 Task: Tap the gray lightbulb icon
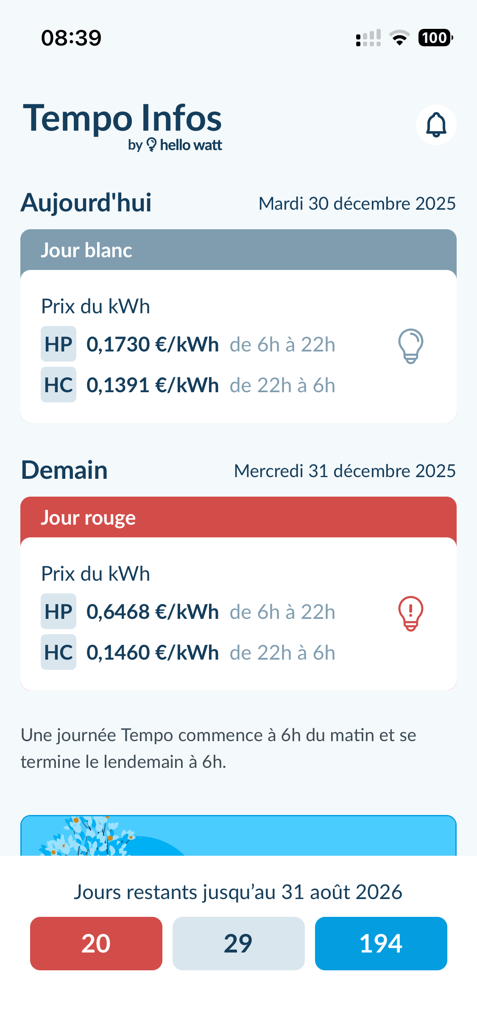410,346
